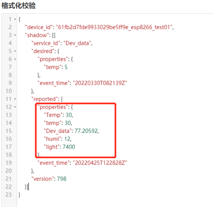Collapse the "desired" object fold arrow on line 5
Screen dimensions: 214x207
[15, 51]
